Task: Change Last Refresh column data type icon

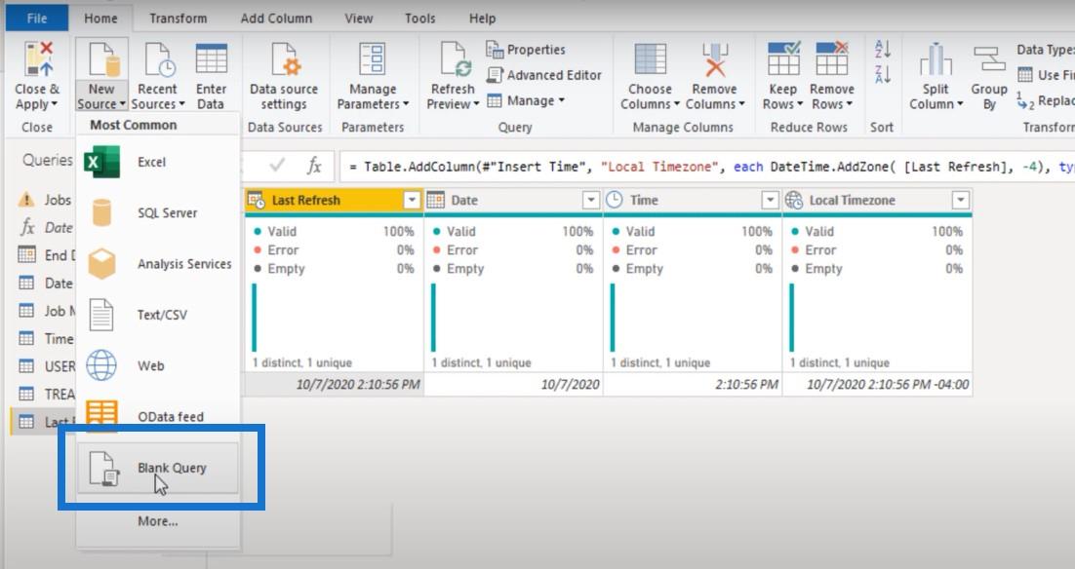Action: click(x=257, y=200)
